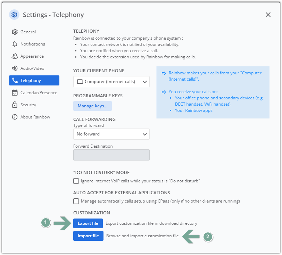Click the 'Your office phone and secondary devices' bullet
The image size is (282, 255).
pos(219,101)
